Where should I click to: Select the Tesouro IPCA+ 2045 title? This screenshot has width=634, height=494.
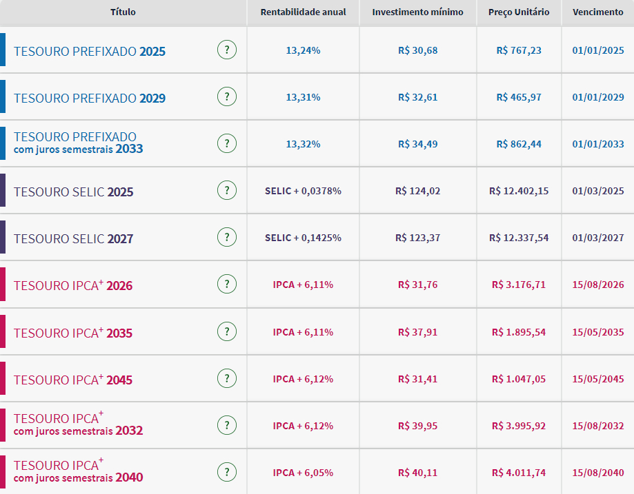pos(73,380)
